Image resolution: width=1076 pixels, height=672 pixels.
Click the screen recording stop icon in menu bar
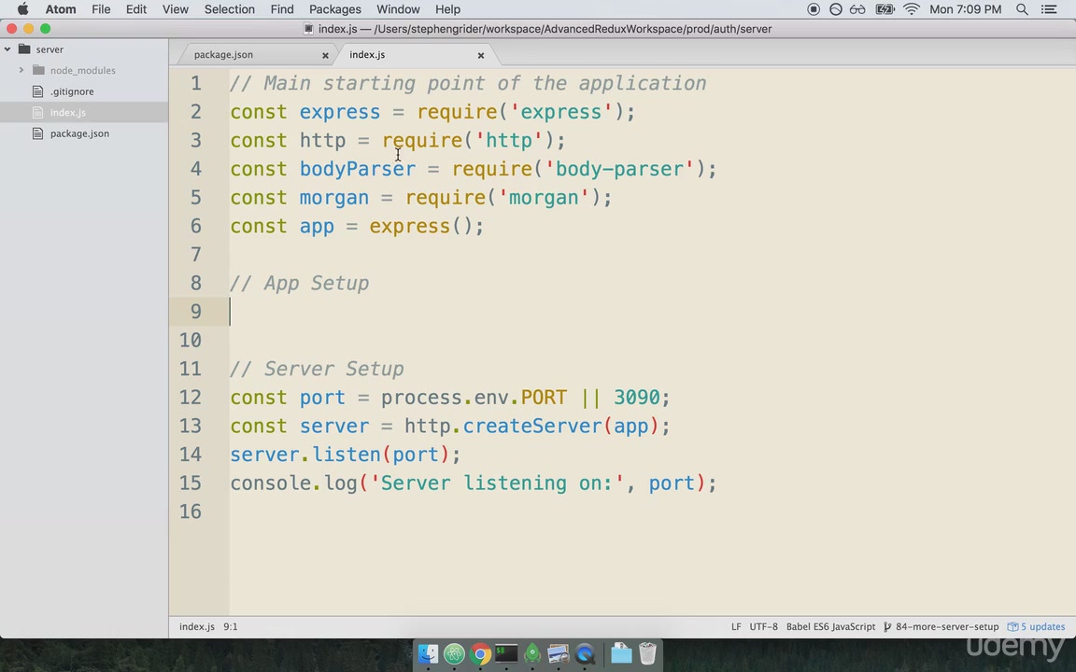(x=814, y=9)
